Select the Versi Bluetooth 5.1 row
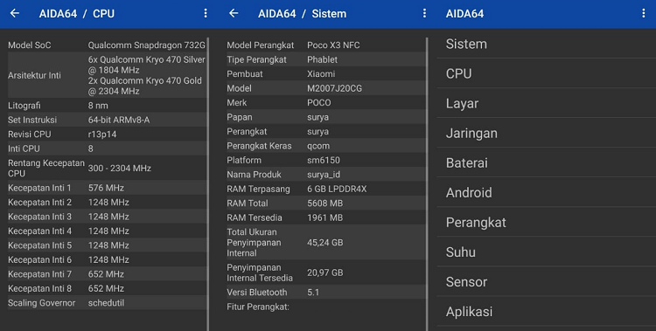 [326, 292]
